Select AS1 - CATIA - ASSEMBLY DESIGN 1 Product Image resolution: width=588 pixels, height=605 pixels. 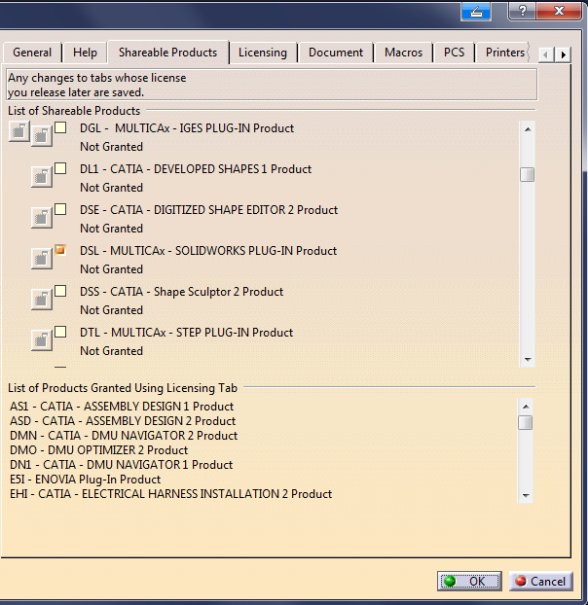[x=122, y=407]
